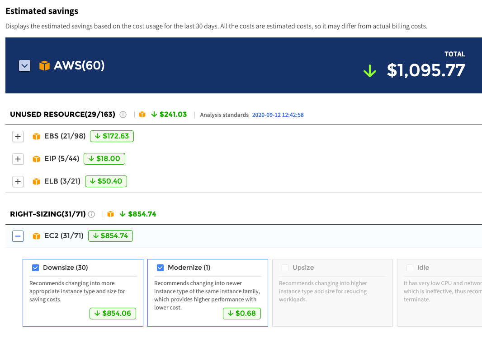Click the orange cube icon next to EC2

coord(37,236)
